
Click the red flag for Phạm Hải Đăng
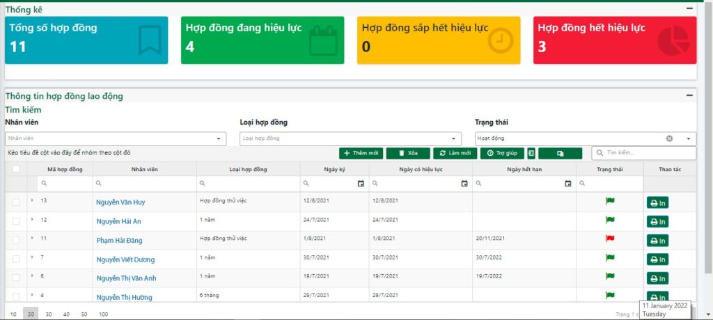[610, 239]
